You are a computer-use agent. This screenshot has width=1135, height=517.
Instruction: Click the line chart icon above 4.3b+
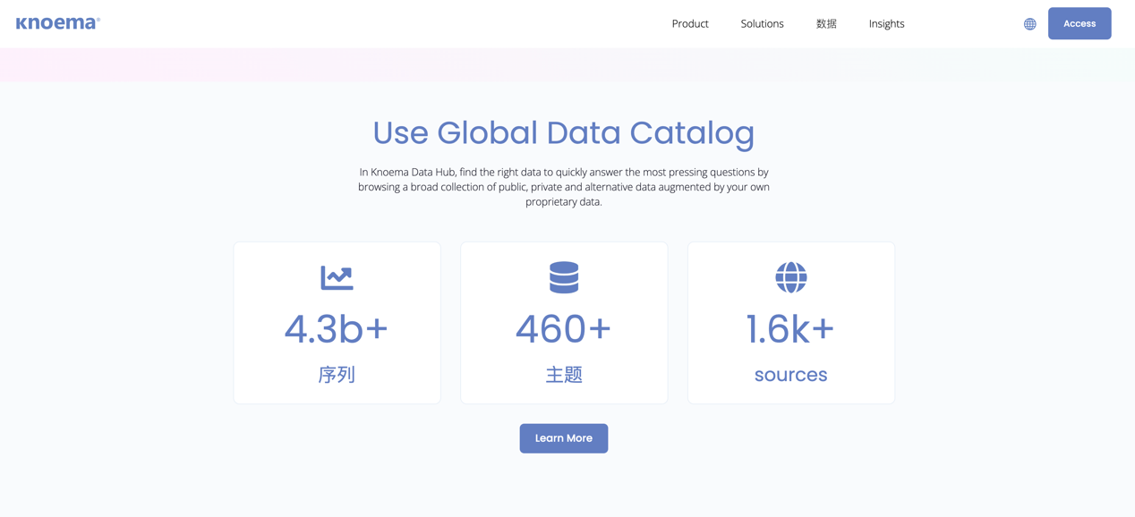(x=337, y=277)
